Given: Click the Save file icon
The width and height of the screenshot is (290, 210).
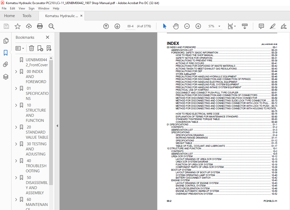Looking at the screenshot, I should pos(6,26).
